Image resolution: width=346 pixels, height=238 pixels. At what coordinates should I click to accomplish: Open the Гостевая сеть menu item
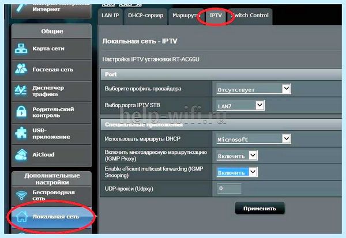coord(52,70)
